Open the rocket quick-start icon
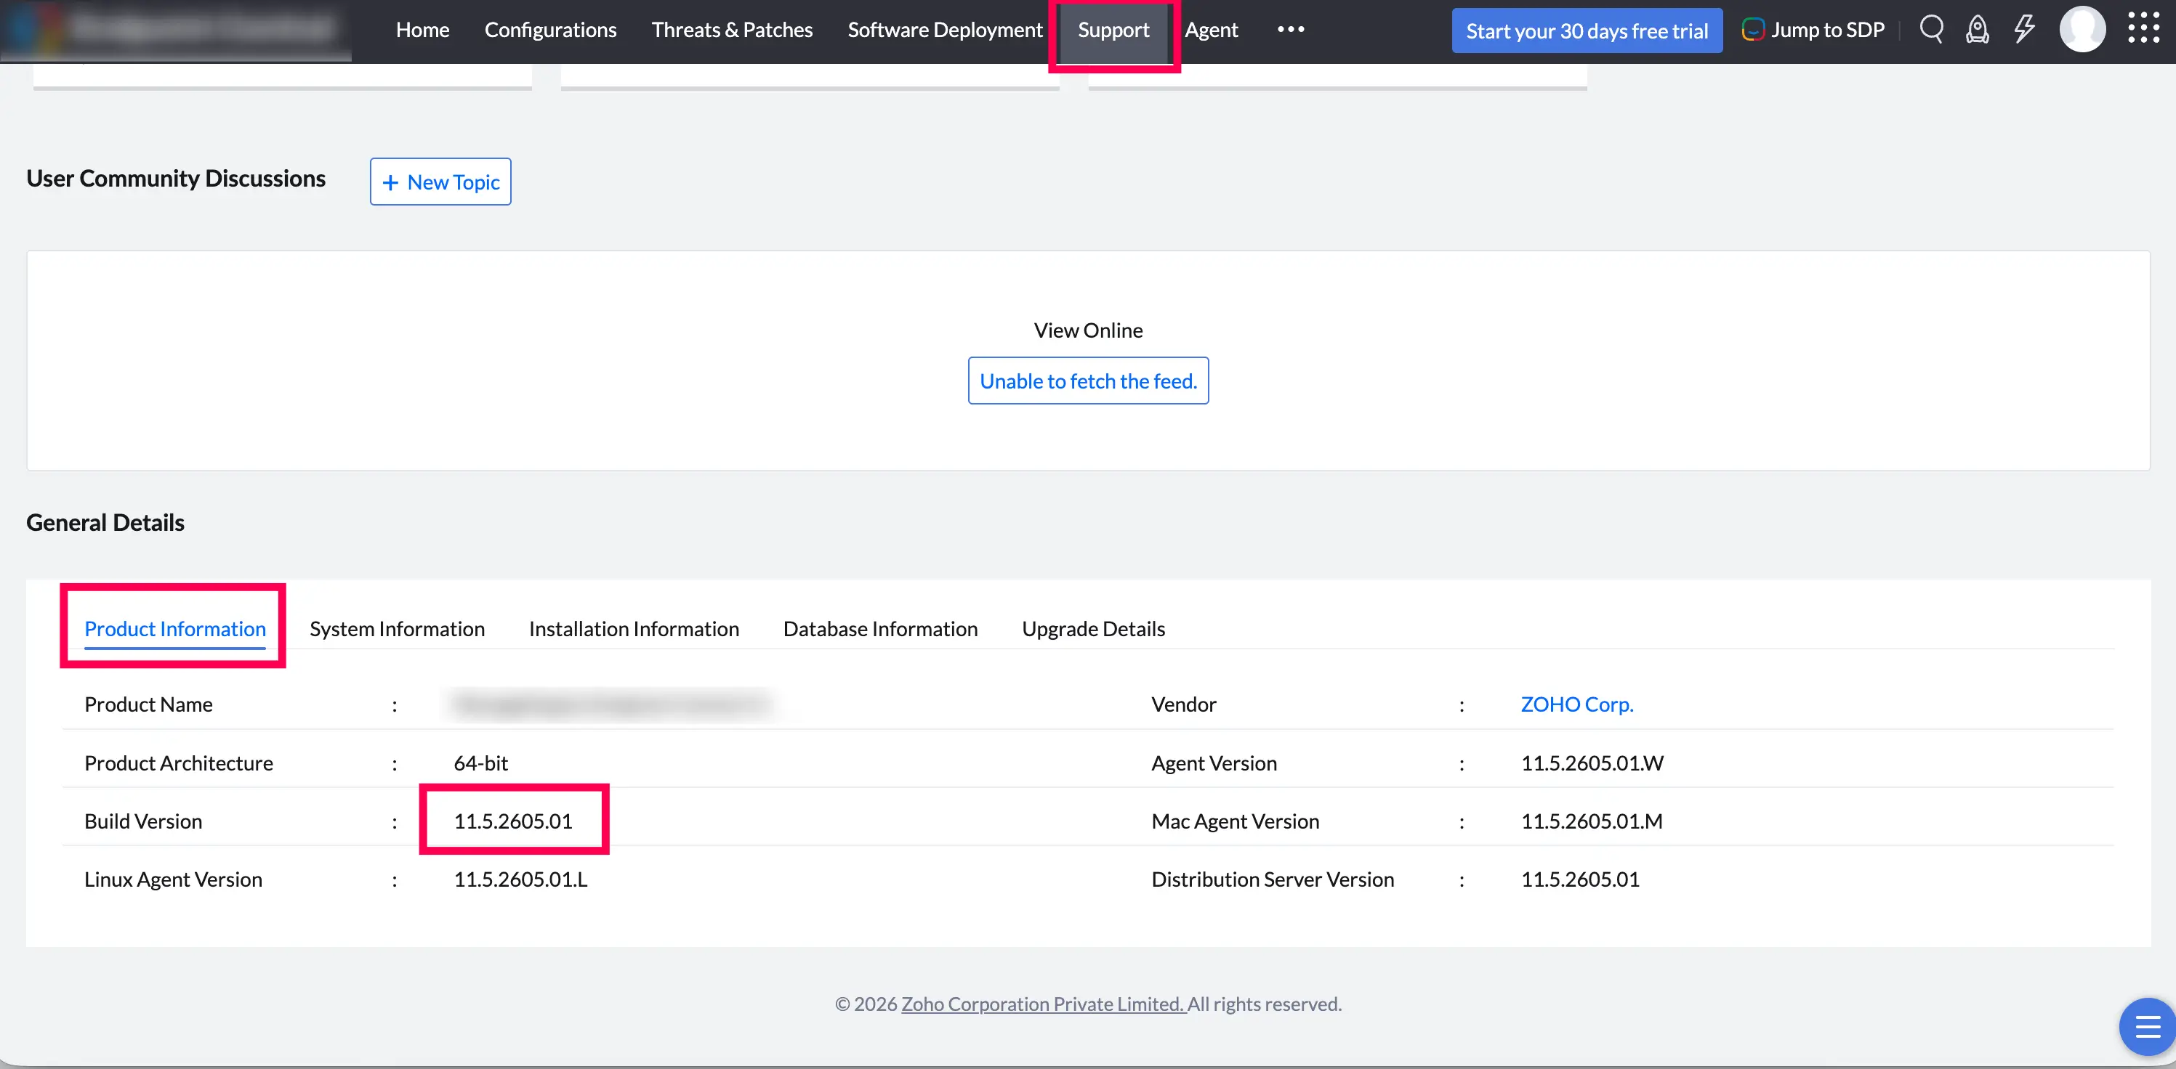Image resolution: width=2176 pixels, height=1069 pixels. [x=1978, y=30]
